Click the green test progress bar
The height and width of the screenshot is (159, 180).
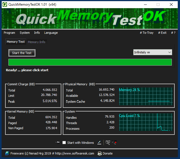[x=90, y=62]
